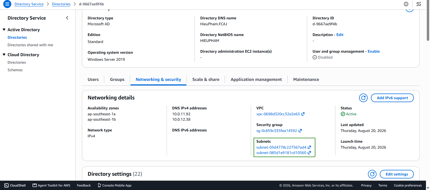Collapse the Directory Service sidebar arrow
The image size is (430, 190).
tap(67, 18)
